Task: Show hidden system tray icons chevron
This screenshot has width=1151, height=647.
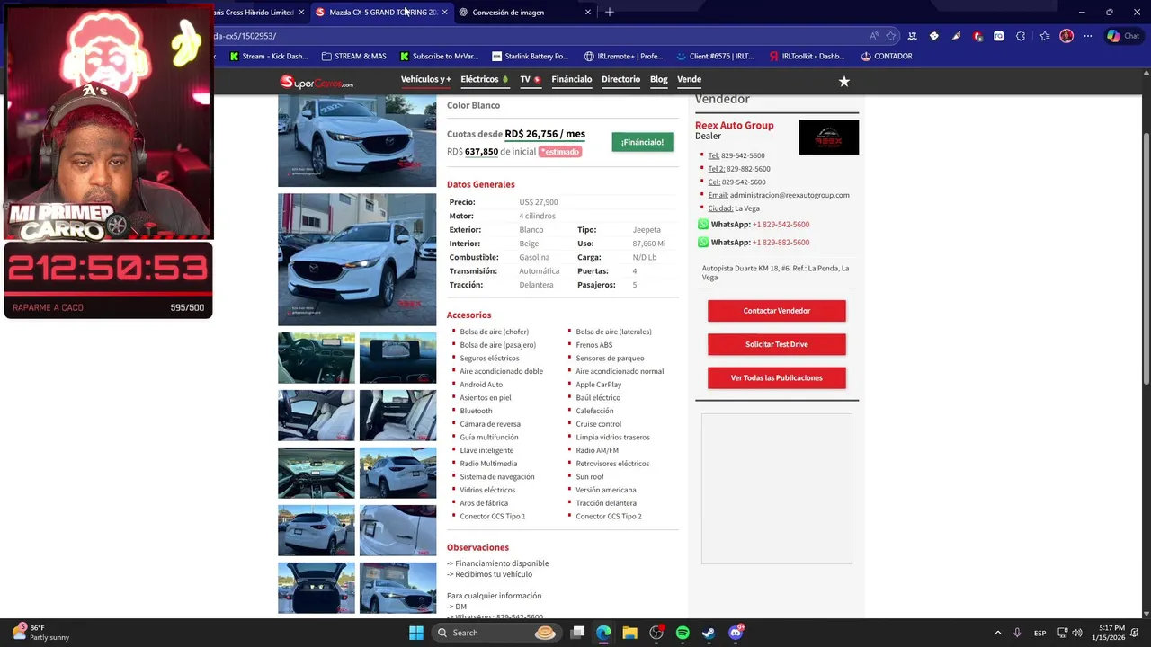Action: click(x=997, y=633)
